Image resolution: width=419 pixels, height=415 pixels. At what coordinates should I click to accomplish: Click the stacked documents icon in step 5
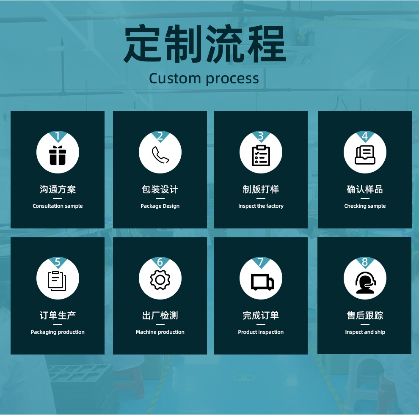point(57,281)
